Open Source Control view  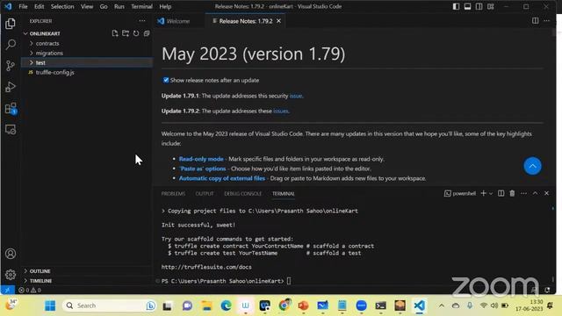11,66
